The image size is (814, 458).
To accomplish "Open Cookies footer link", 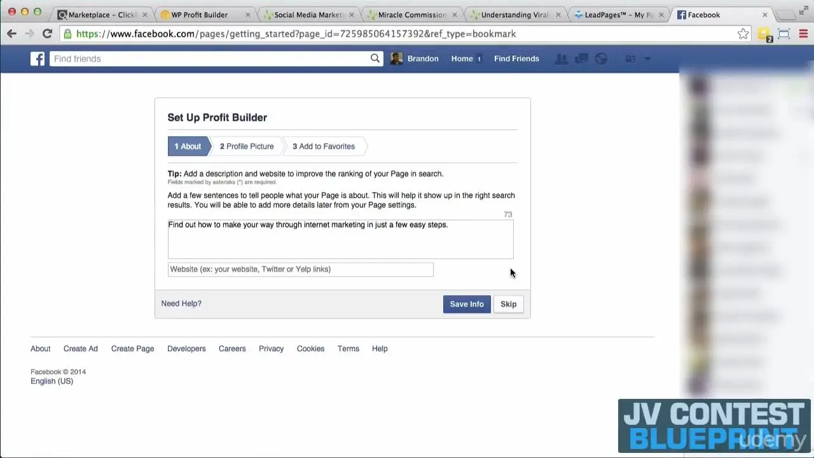I will coord(310,349).
